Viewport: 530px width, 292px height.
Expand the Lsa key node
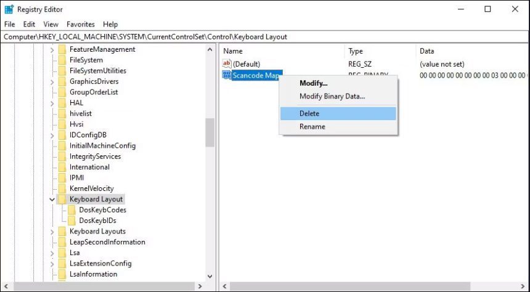tap(52, 253)
